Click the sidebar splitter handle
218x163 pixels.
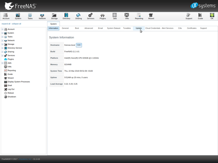47,88
